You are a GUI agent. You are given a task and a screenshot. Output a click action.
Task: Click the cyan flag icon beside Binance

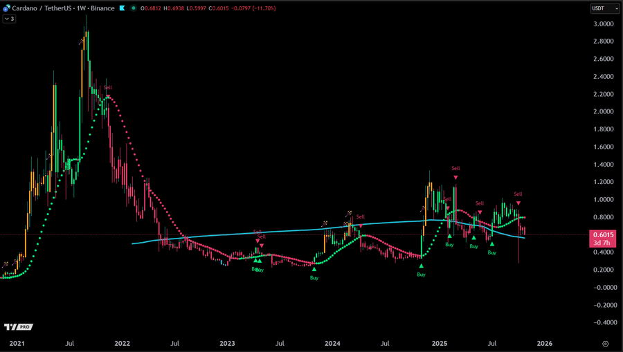click(x=123, y=8)
